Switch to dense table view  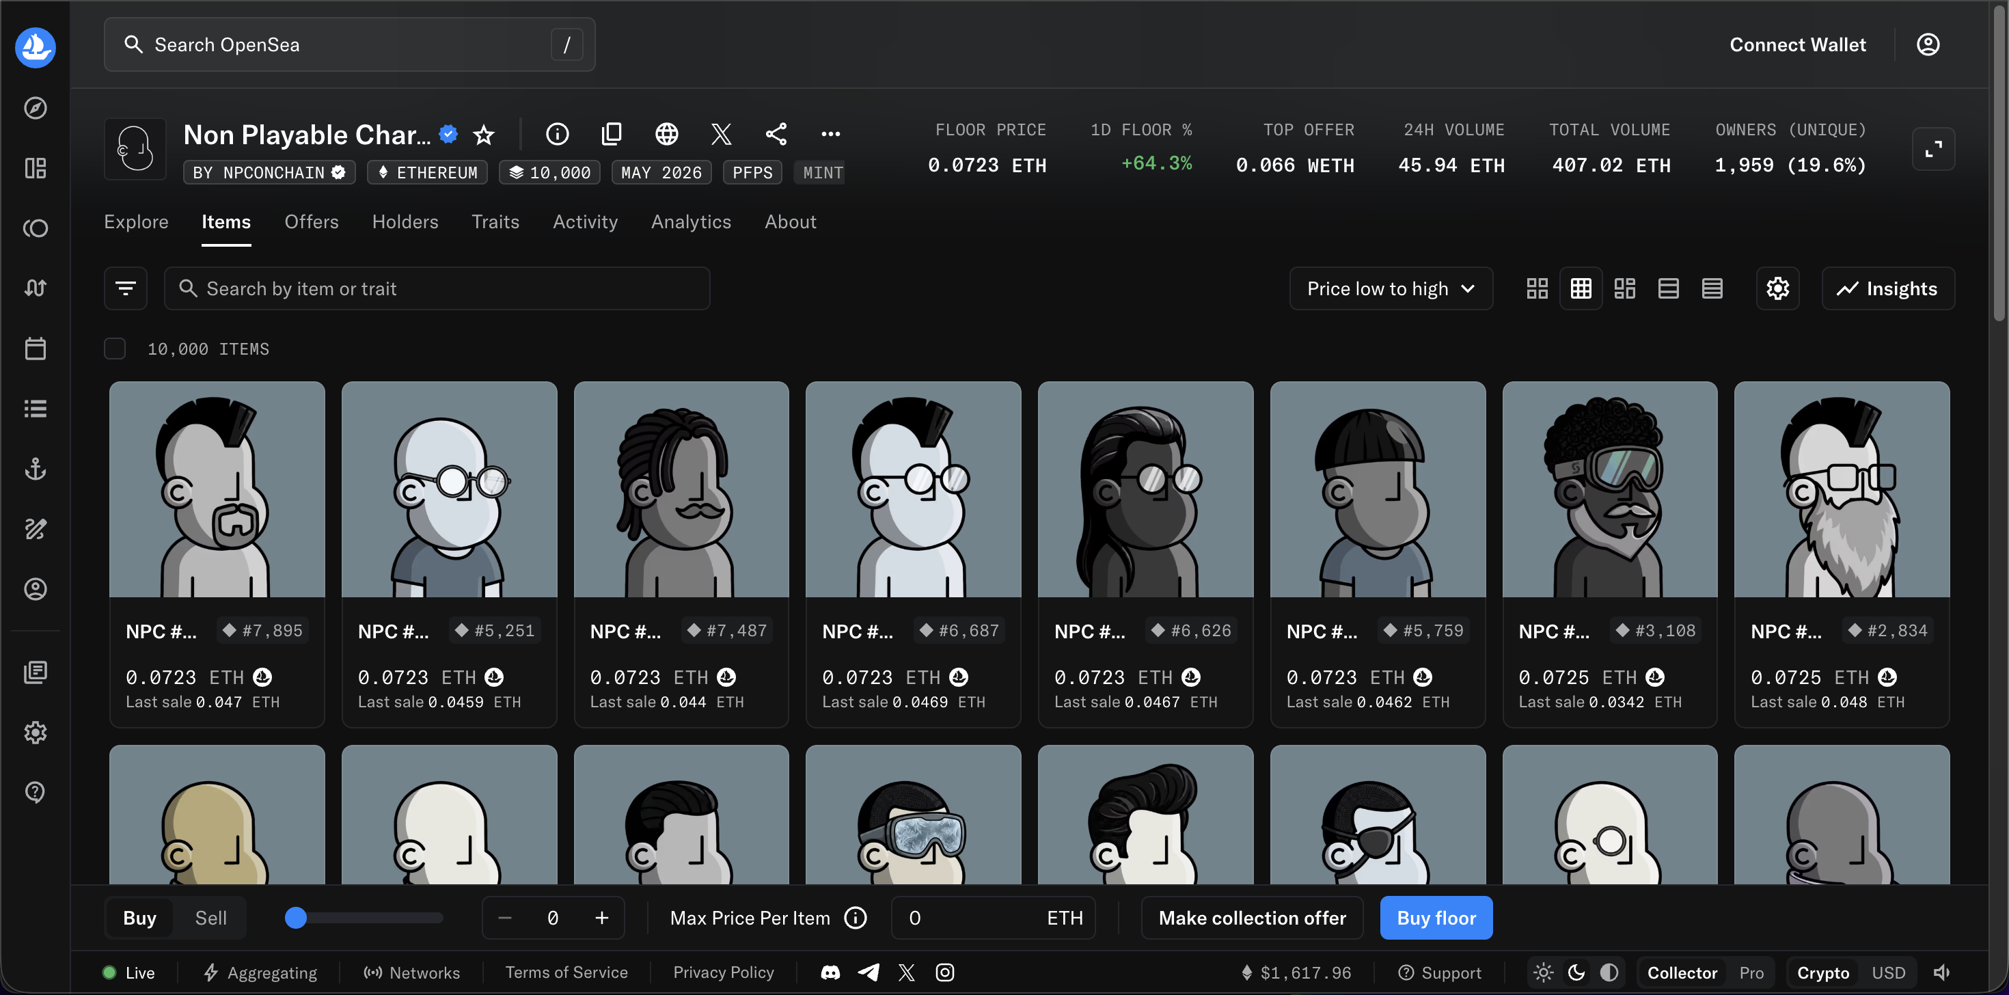click(1712, 288)
